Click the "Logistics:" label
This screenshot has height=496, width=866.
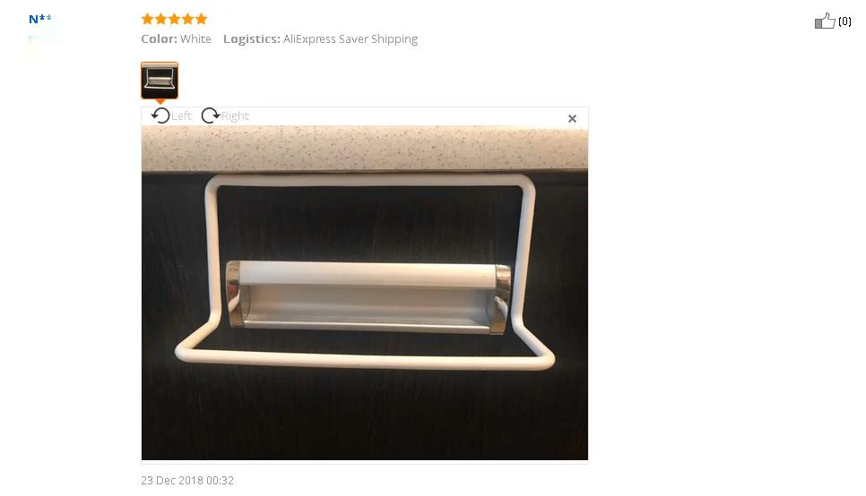click(251, 39)
